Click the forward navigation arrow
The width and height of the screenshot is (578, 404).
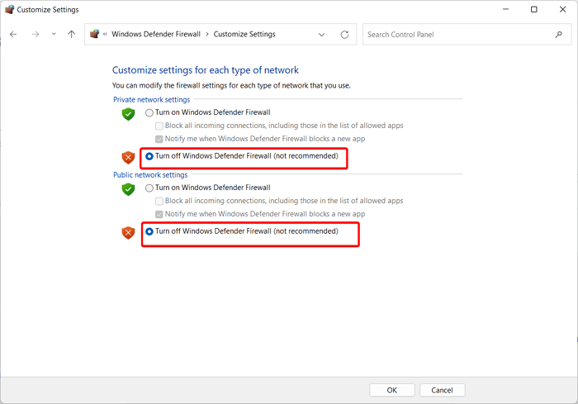pos(36,35)
